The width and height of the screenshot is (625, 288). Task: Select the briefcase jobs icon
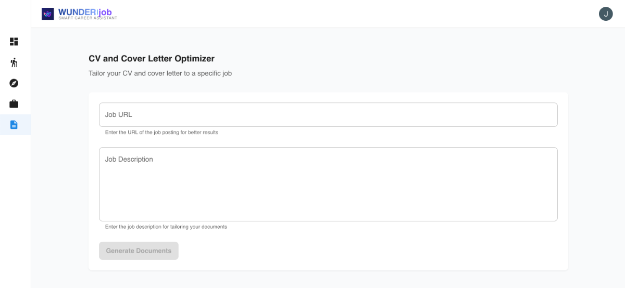(14, 104)
